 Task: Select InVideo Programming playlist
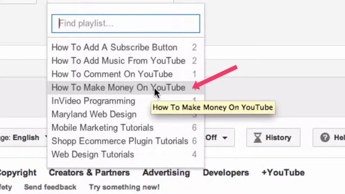[x=126, y=101]
